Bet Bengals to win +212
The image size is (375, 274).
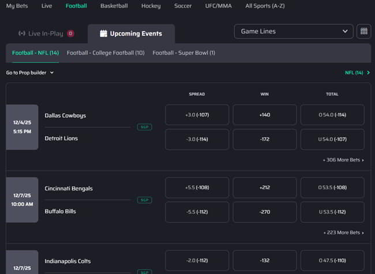pyautogui.click(x=265, y=187)
